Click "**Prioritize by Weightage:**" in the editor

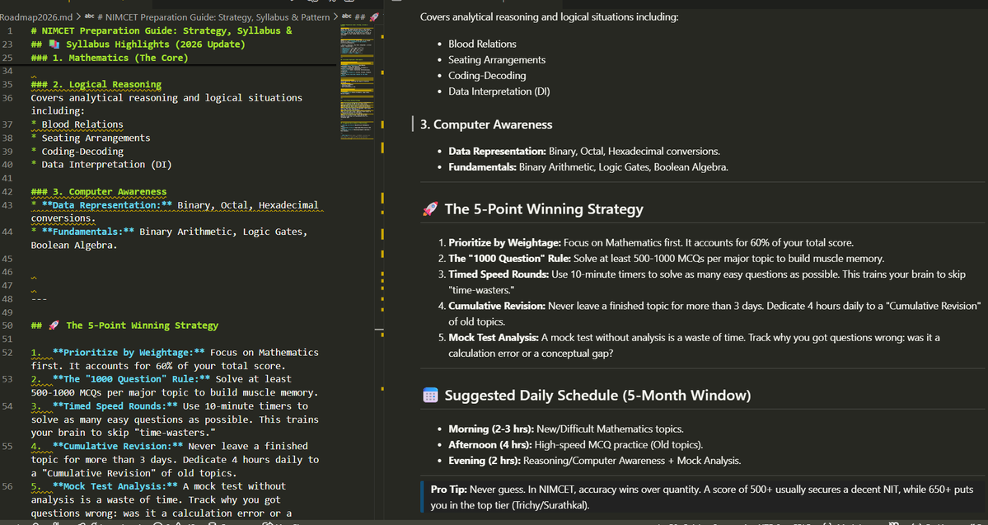click(x=129, y=352)
